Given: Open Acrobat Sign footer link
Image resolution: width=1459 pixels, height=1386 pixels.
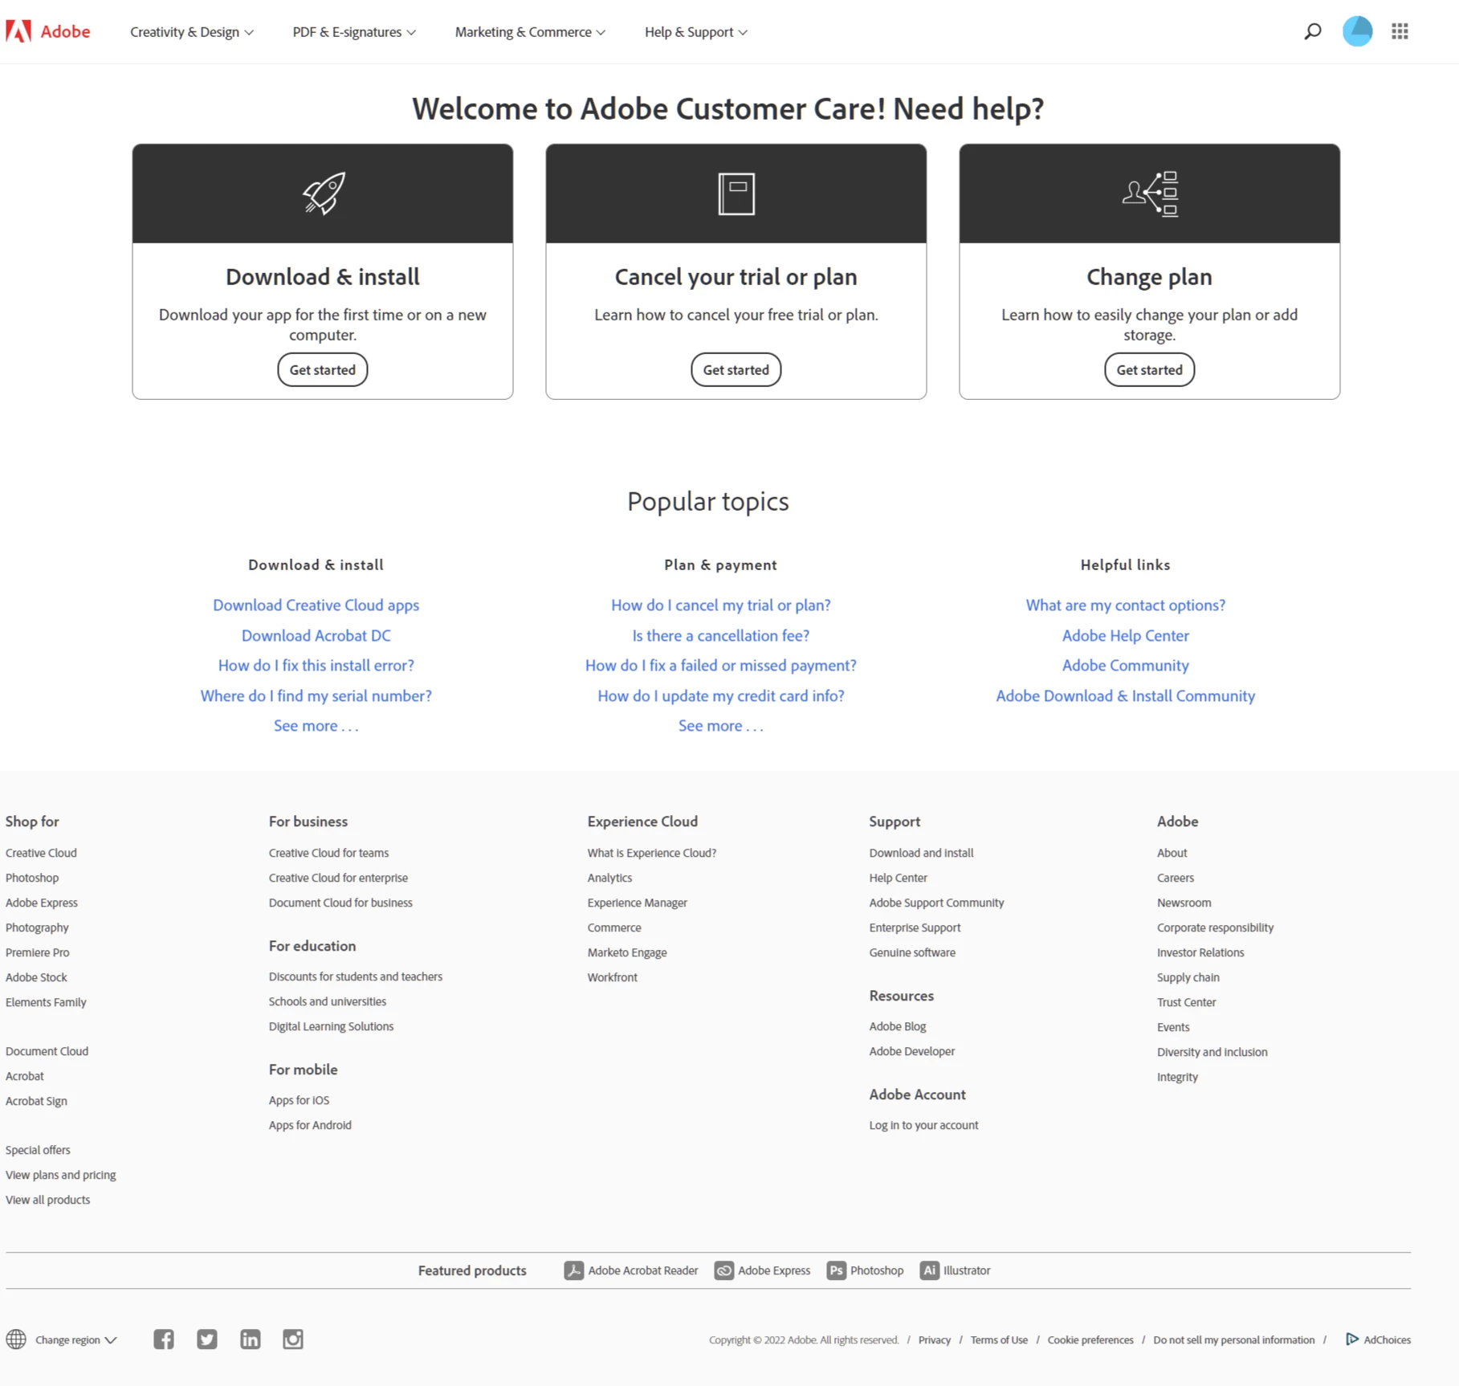Looking at the screenshot, I should [x=36, y=1101].
